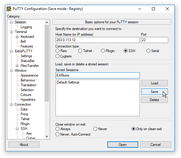Viewport: 181px width, 158px height.
Task: Set close window on exit to Never
Action: [95, 129]
